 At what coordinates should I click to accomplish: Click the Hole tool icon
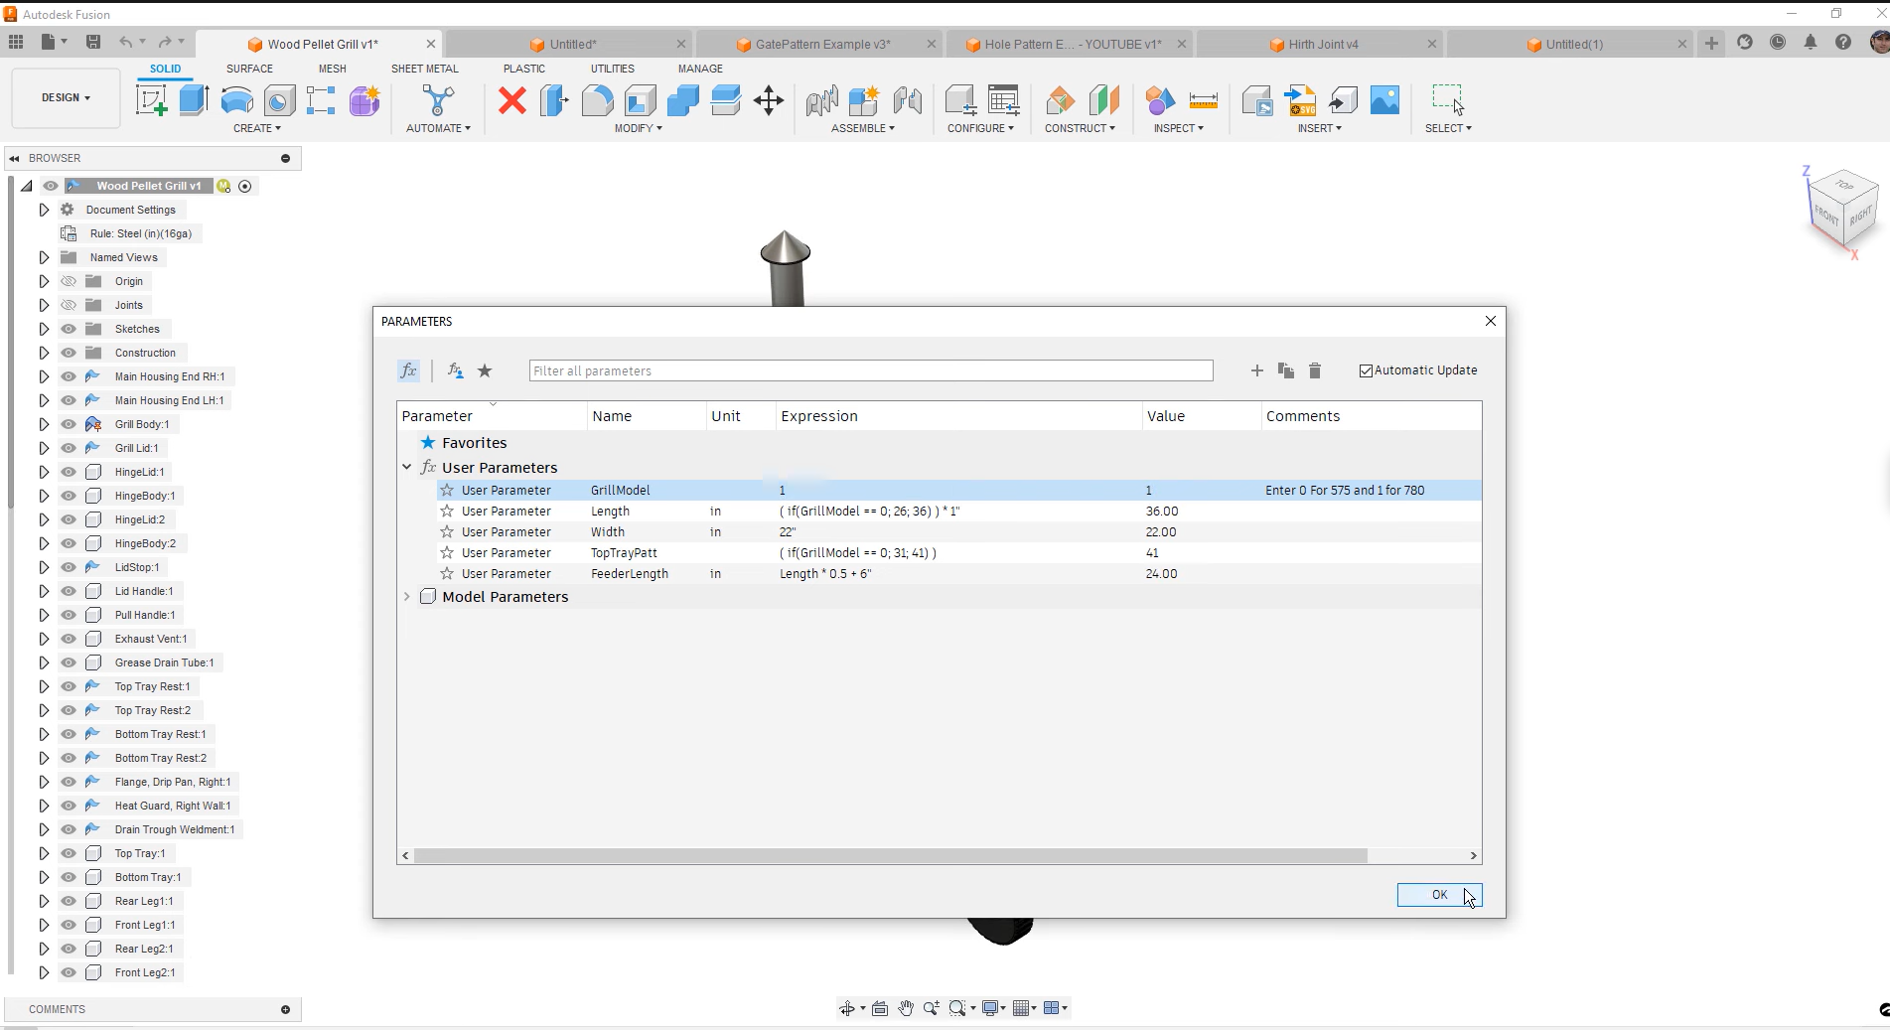279,100
